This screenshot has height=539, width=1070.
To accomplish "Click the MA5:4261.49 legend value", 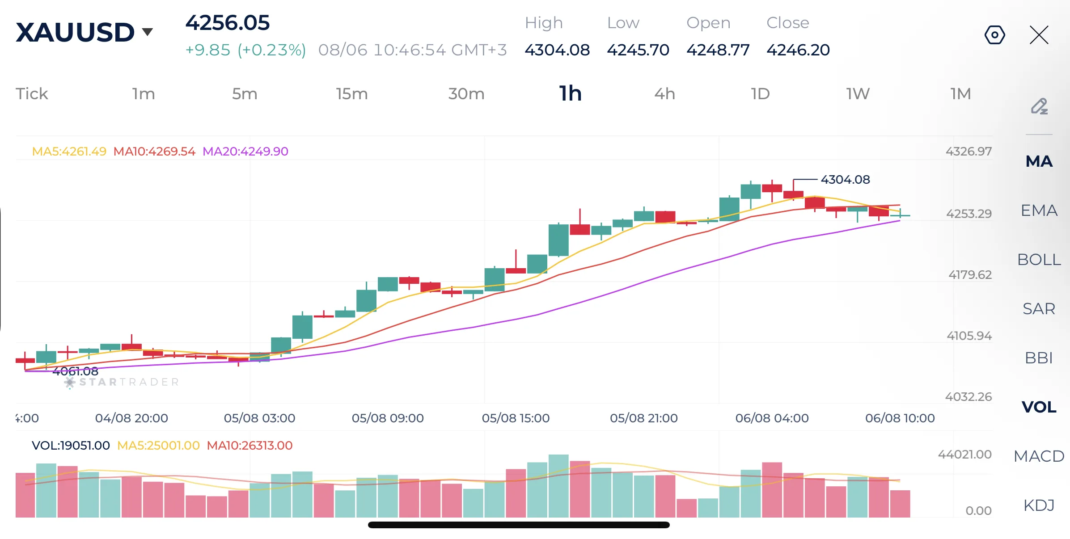I will pos(69,152).
